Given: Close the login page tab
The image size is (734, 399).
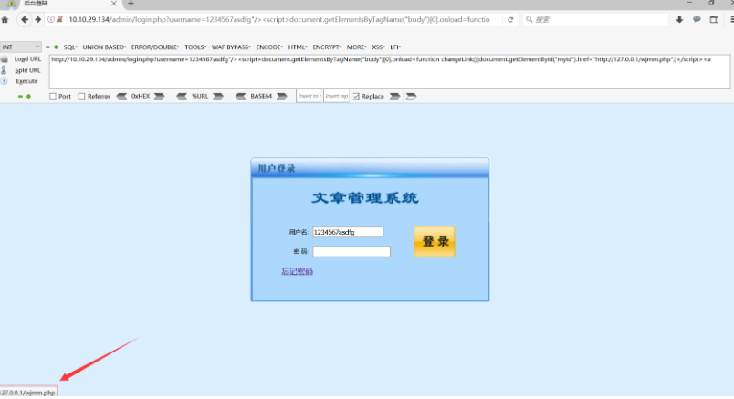Looking at the screenshot, I should (114, 4).
